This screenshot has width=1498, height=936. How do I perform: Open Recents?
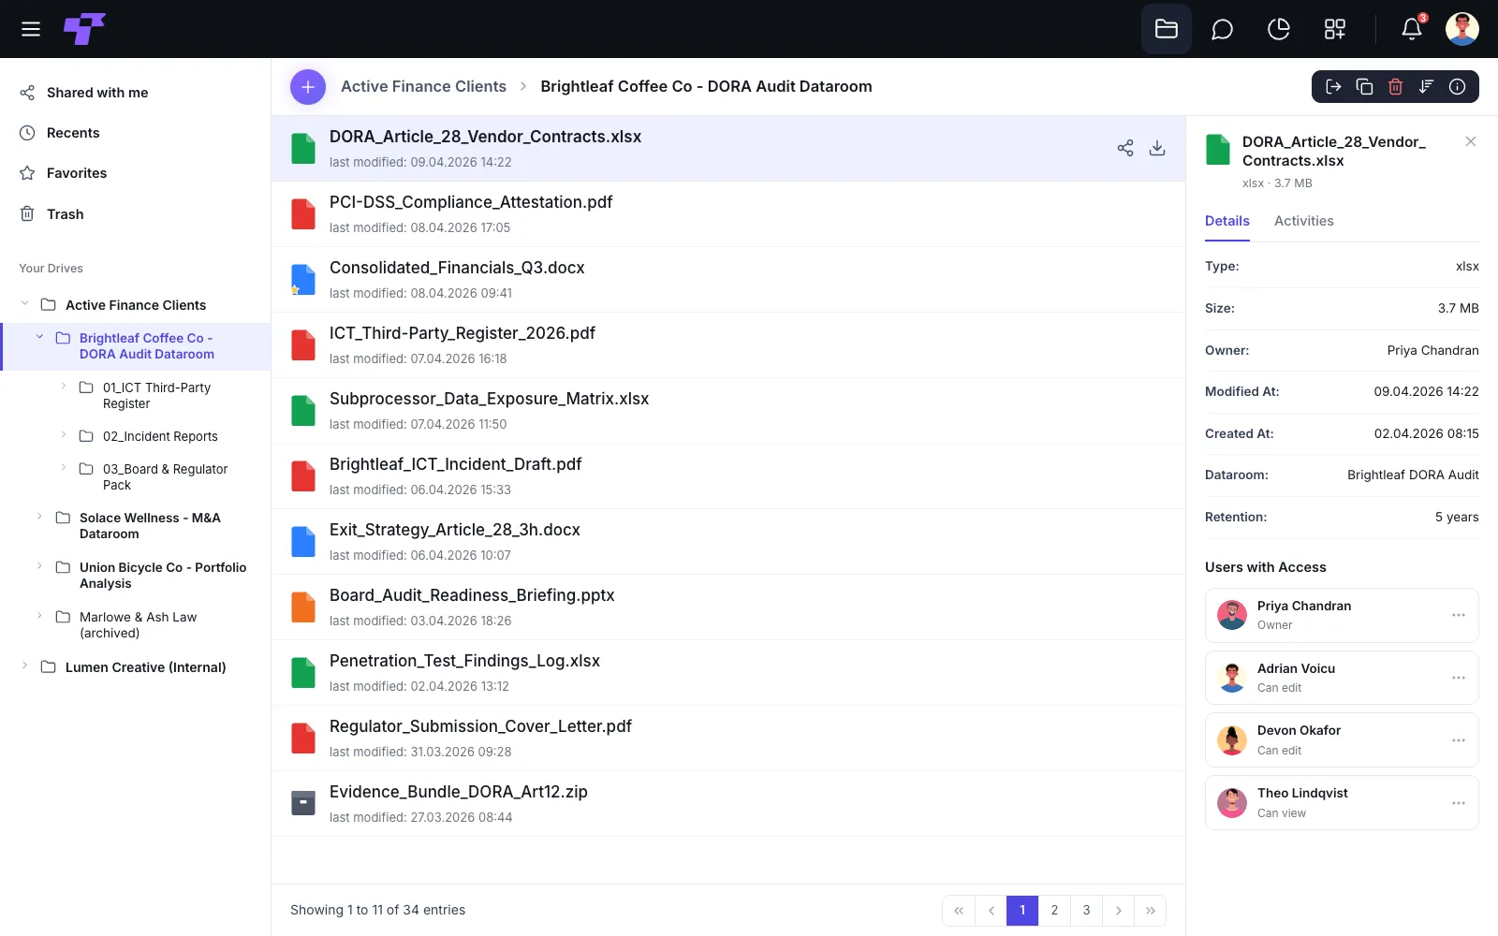pyautogui.click(x=73, y=133)
